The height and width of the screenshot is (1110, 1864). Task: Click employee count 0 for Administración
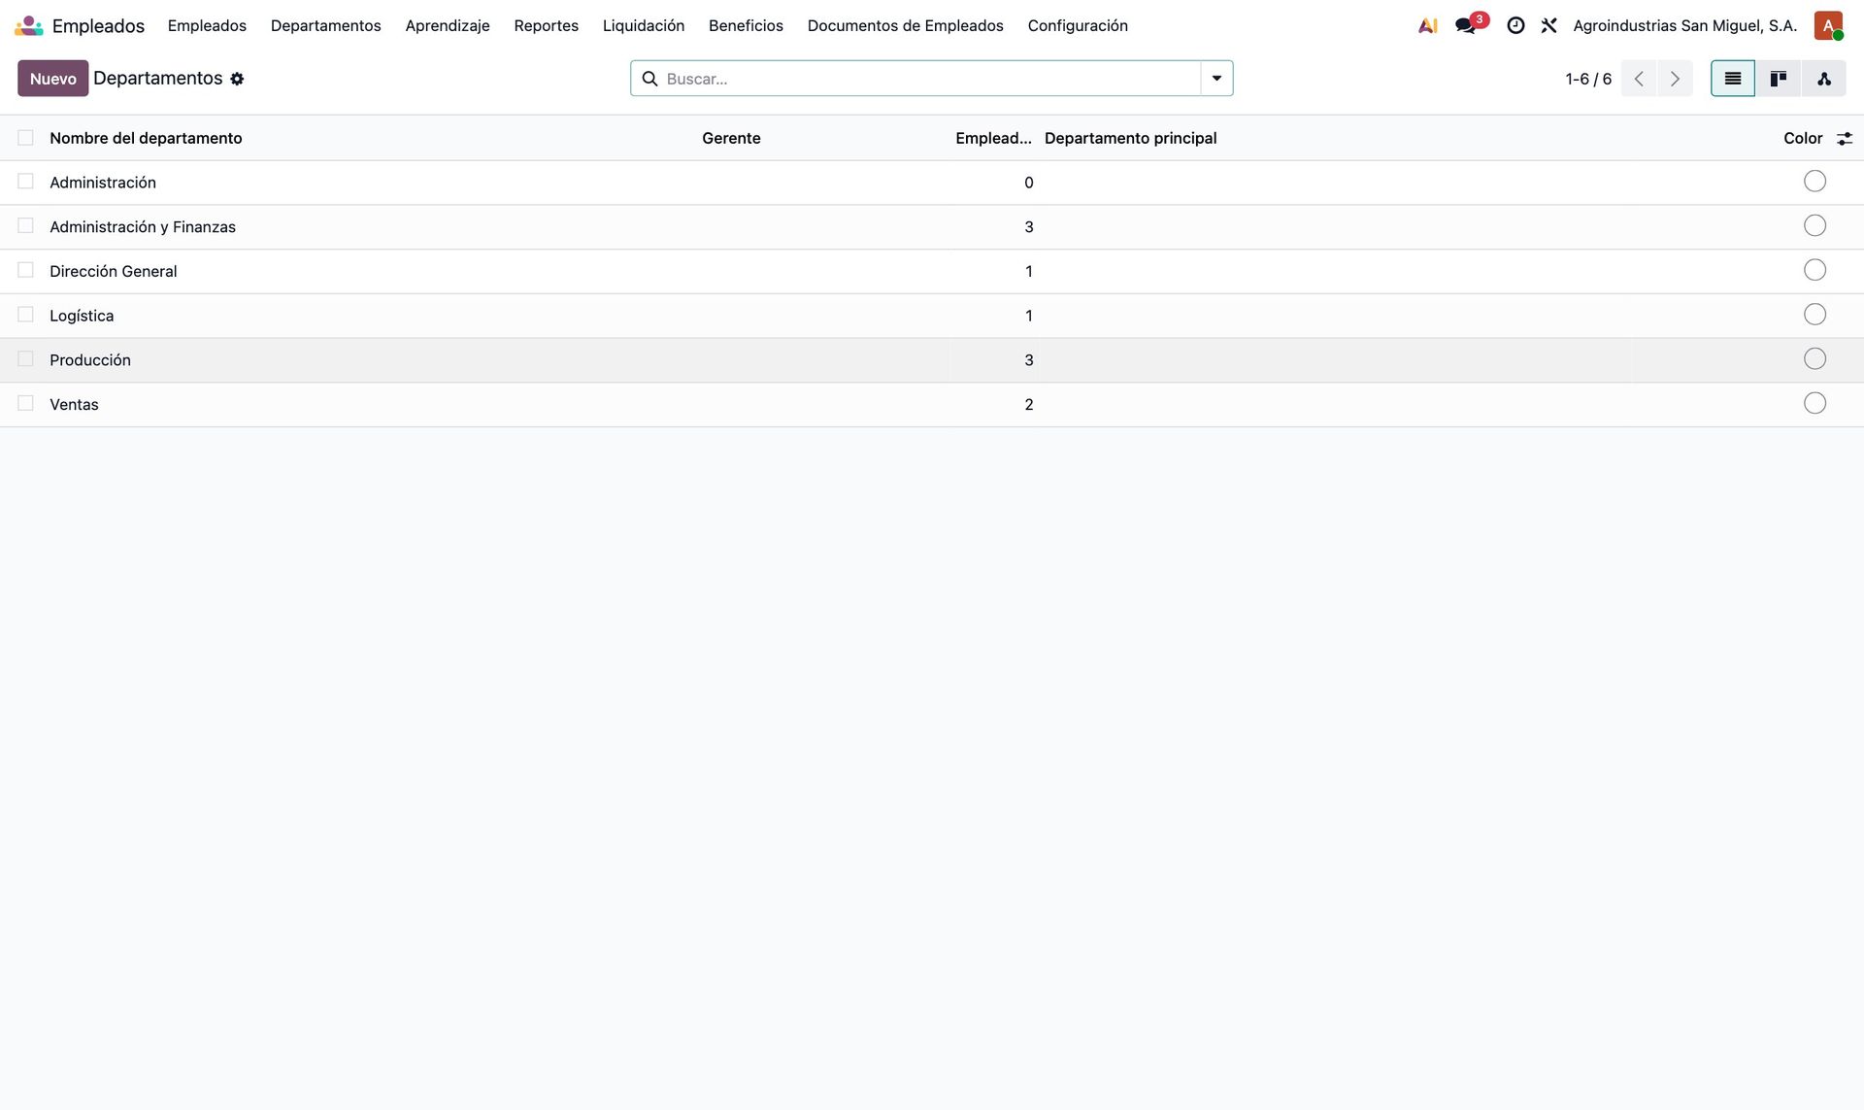(x=1028, y=183)
